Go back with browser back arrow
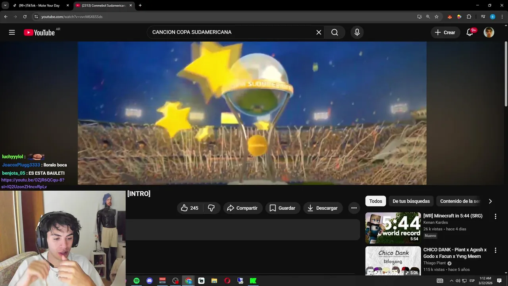This screenshot has width=508, height=286. pyautogui.click(x=6, y=17)
